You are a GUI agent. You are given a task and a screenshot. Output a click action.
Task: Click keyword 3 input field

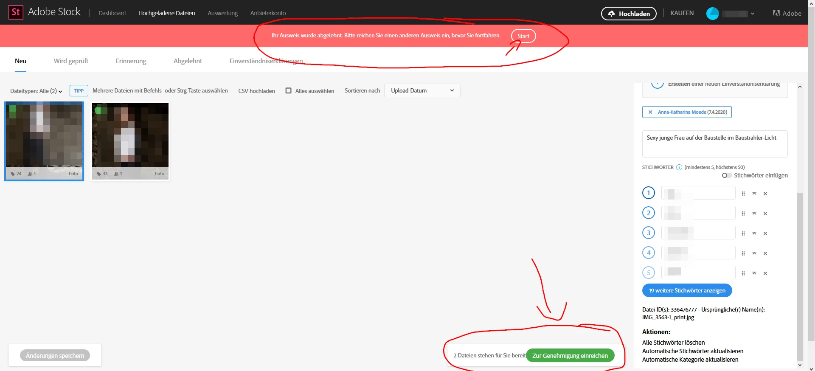tap(698, 233)
